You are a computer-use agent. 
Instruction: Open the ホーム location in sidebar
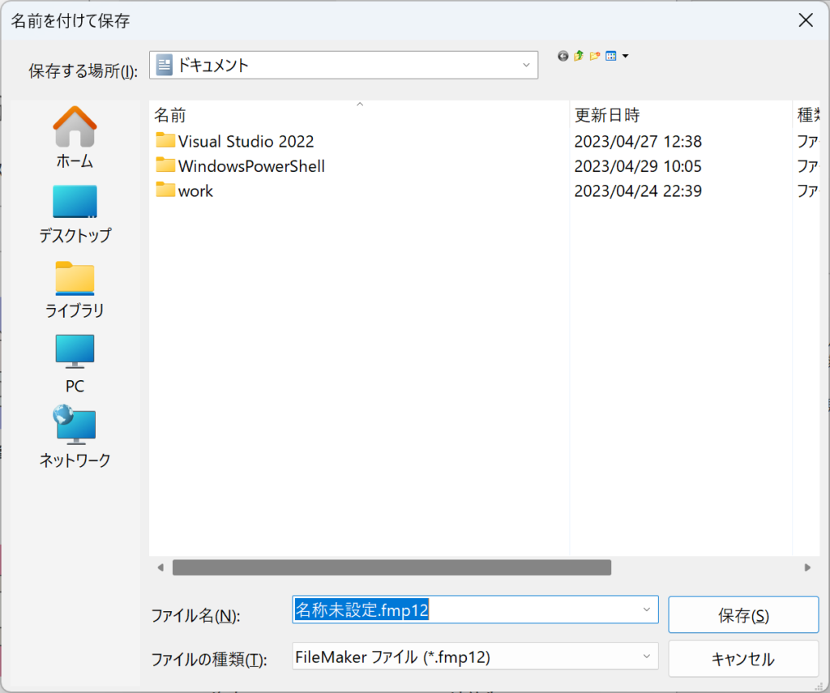tap(75, 137)
